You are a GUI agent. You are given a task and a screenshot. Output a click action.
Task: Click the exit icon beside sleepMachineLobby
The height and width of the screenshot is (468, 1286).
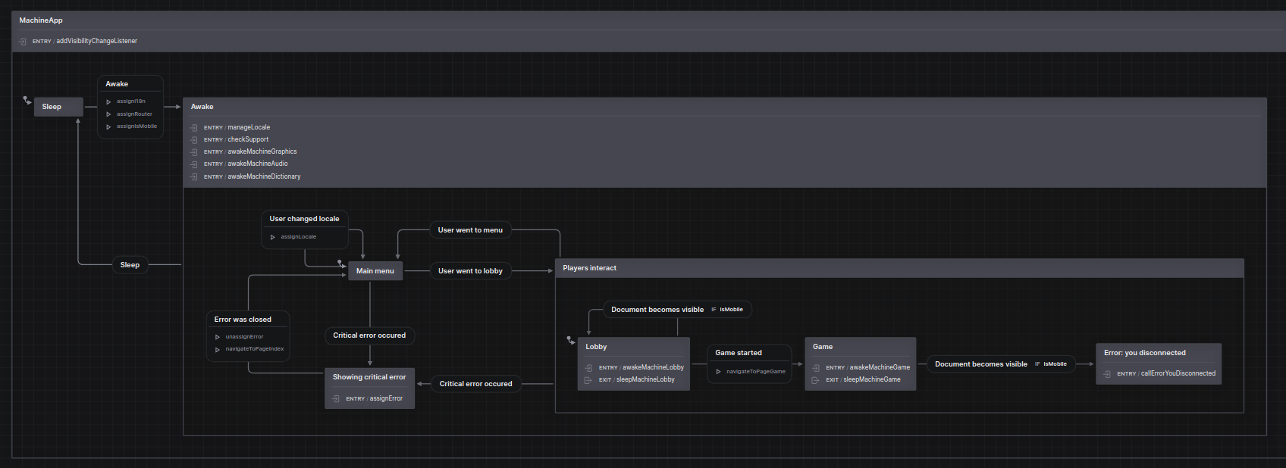point(589,379)
